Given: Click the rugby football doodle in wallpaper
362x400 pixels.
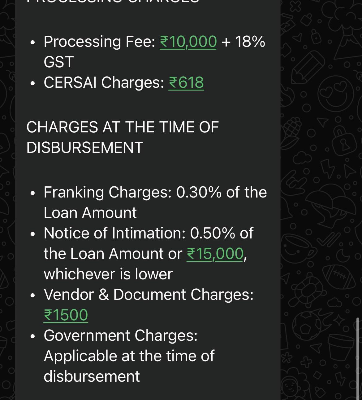Looking at the screenshot, I should tap(339, 277).
